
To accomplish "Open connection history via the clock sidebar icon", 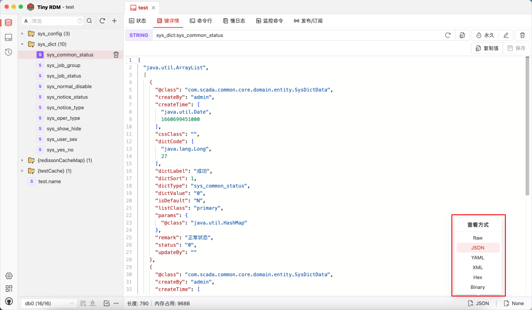I will 8,52.
